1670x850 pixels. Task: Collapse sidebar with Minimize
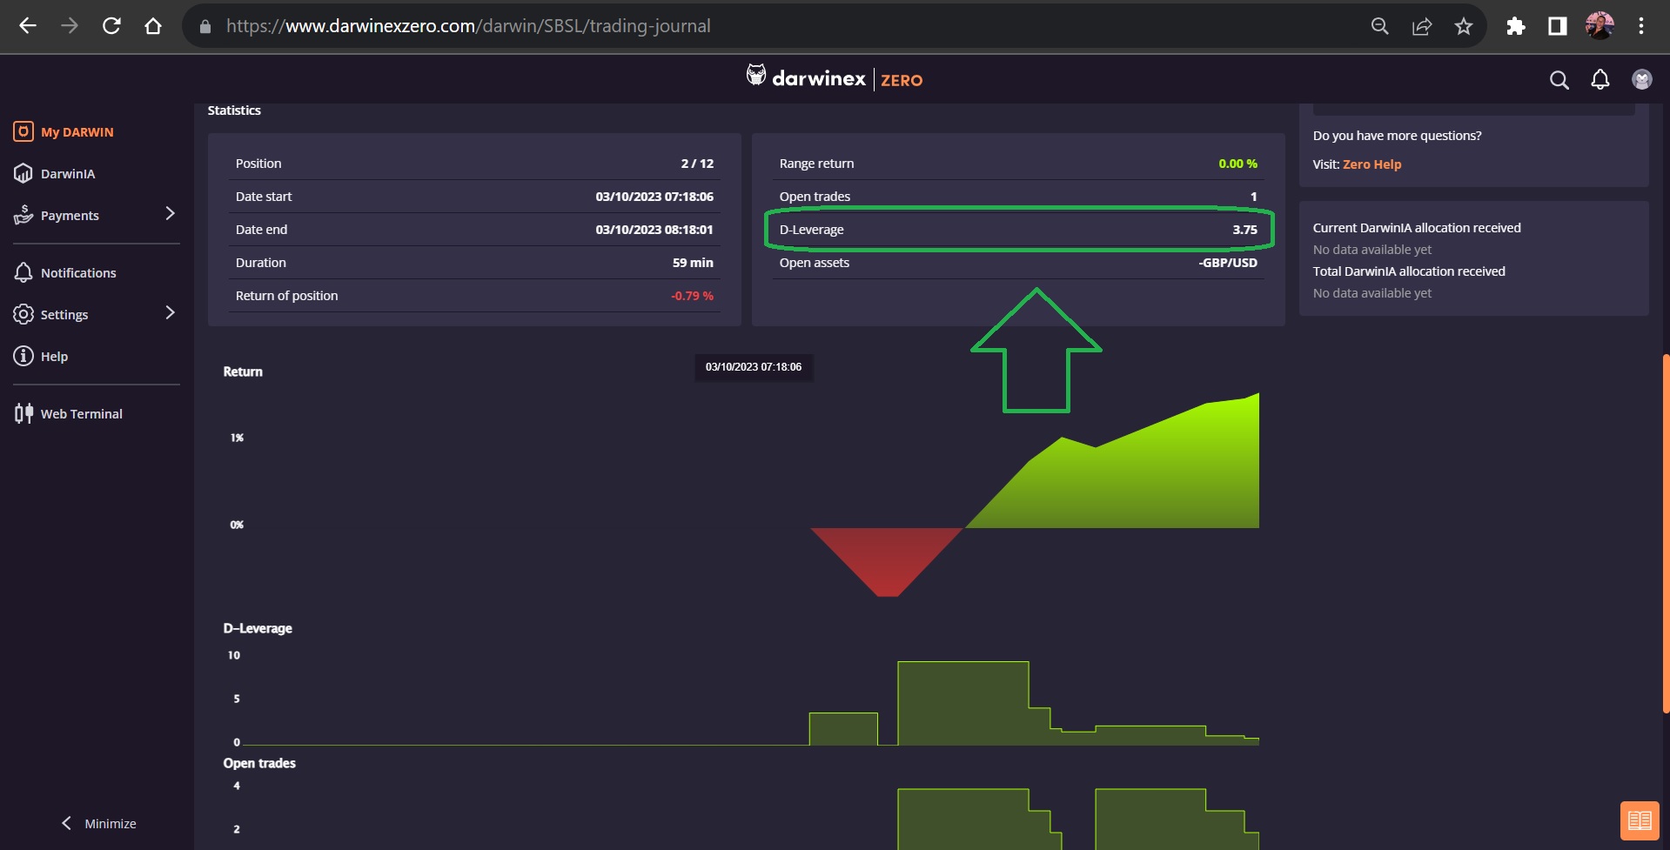98,823
